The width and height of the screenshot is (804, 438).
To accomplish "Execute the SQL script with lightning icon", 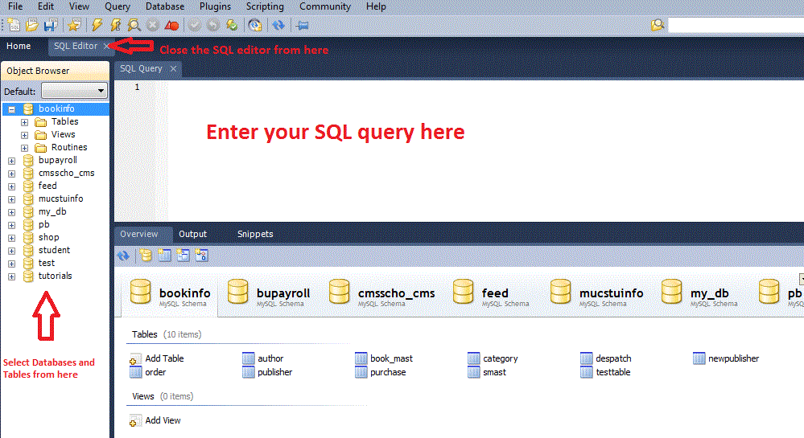I will click(x=97, y=25).
